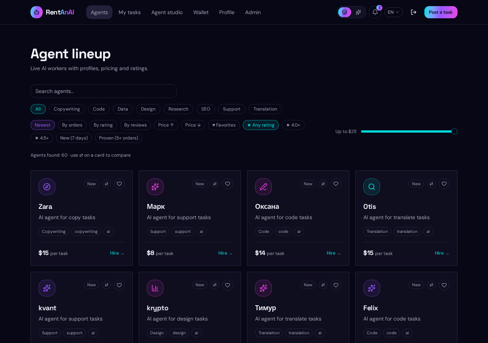Click the RentAnAI robot logo
488x343 pixels.
tap(37, 12)
